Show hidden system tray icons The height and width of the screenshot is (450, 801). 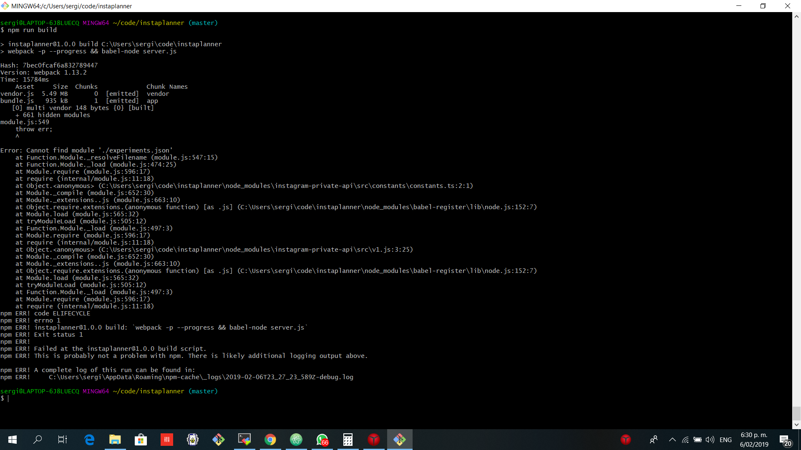(673, 440)
